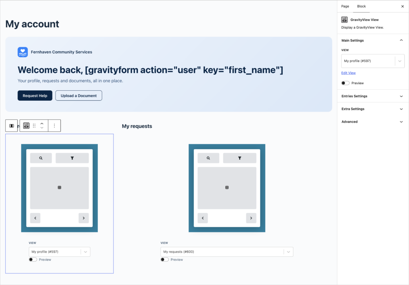Collapse the Main Settings panel
409x285 pixels.
point(373,40)
